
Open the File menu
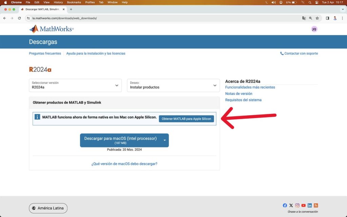pos(28,2)
